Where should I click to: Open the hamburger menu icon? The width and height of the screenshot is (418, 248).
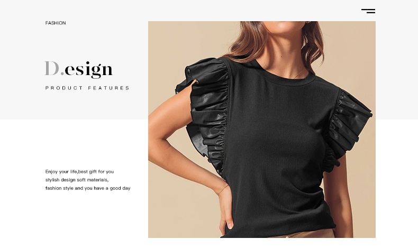click(368, 11)
